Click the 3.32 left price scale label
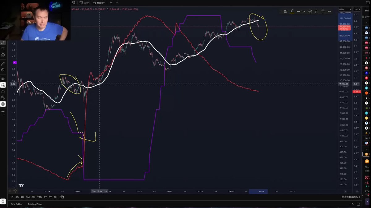The image size is (371, 208). click(13, 84)
